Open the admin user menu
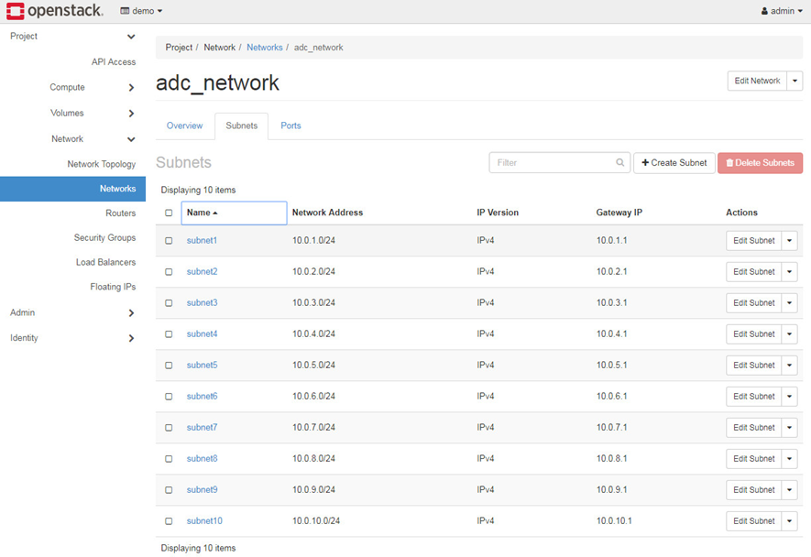Viewport: 811px width, 557px height. click(x=782, y=11)
